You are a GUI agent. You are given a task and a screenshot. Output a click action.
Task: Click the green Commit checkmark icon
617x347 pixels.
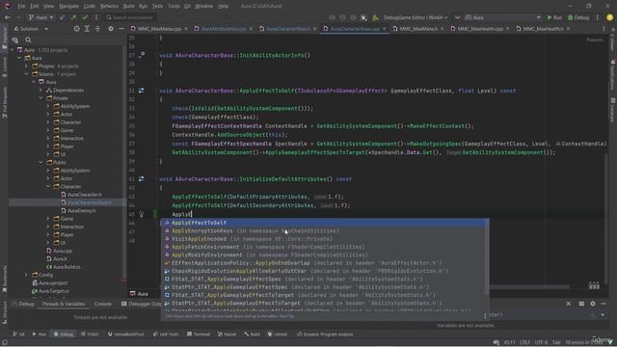(x=85, y=17)
